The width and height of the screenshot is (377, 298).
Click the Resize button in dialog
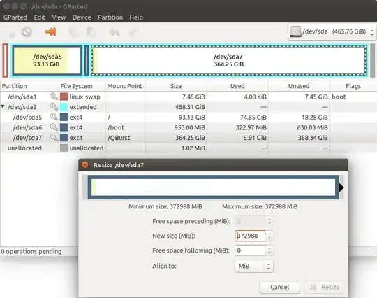click(325, 287)
